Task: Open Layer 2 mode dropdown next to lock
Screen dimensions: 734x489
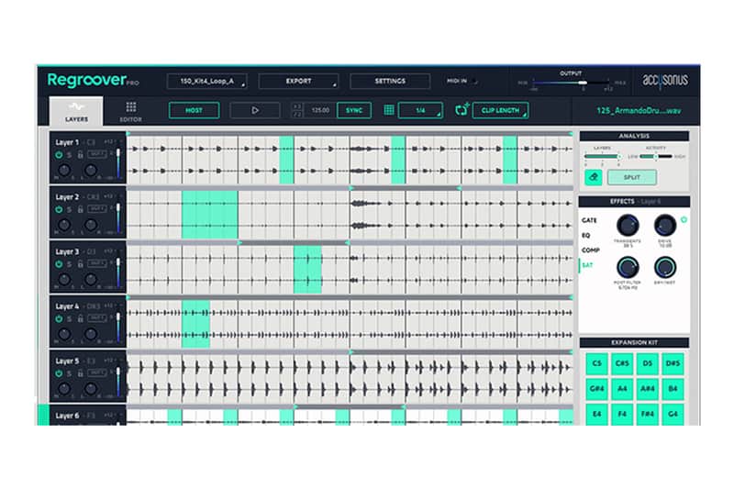Action: pos(97,208)
